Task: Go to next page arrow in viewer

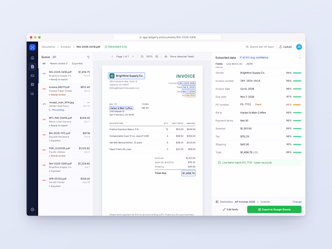Action: (x=133, y=56)
